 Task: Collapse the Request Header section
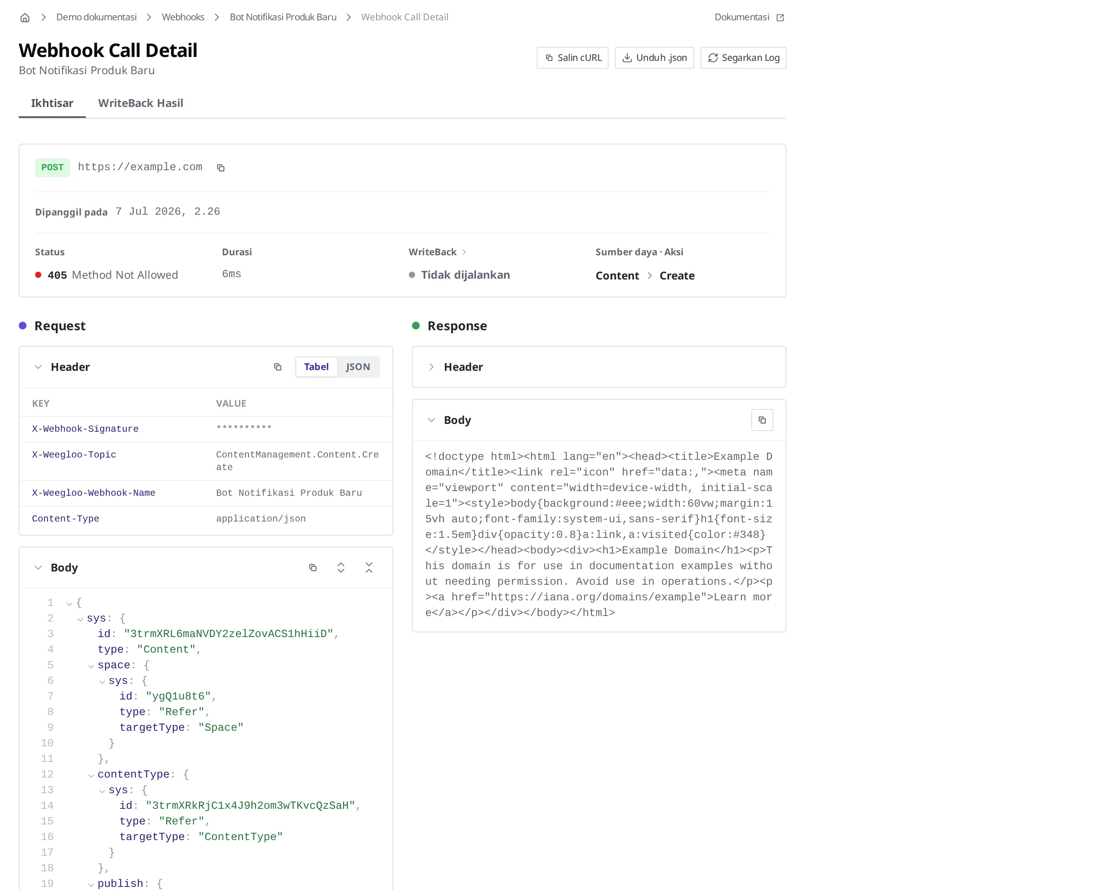click(x=38, y=367)
